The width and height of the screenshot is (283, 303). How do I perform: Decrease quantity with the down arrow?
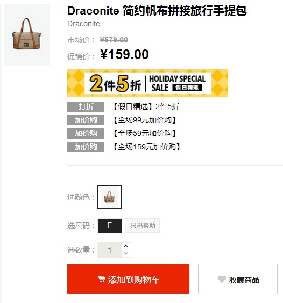(126, 254)
